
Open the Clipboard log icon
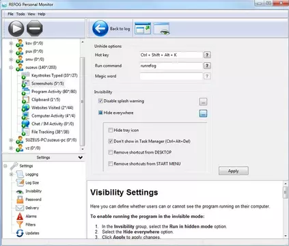tap(25, 100)
